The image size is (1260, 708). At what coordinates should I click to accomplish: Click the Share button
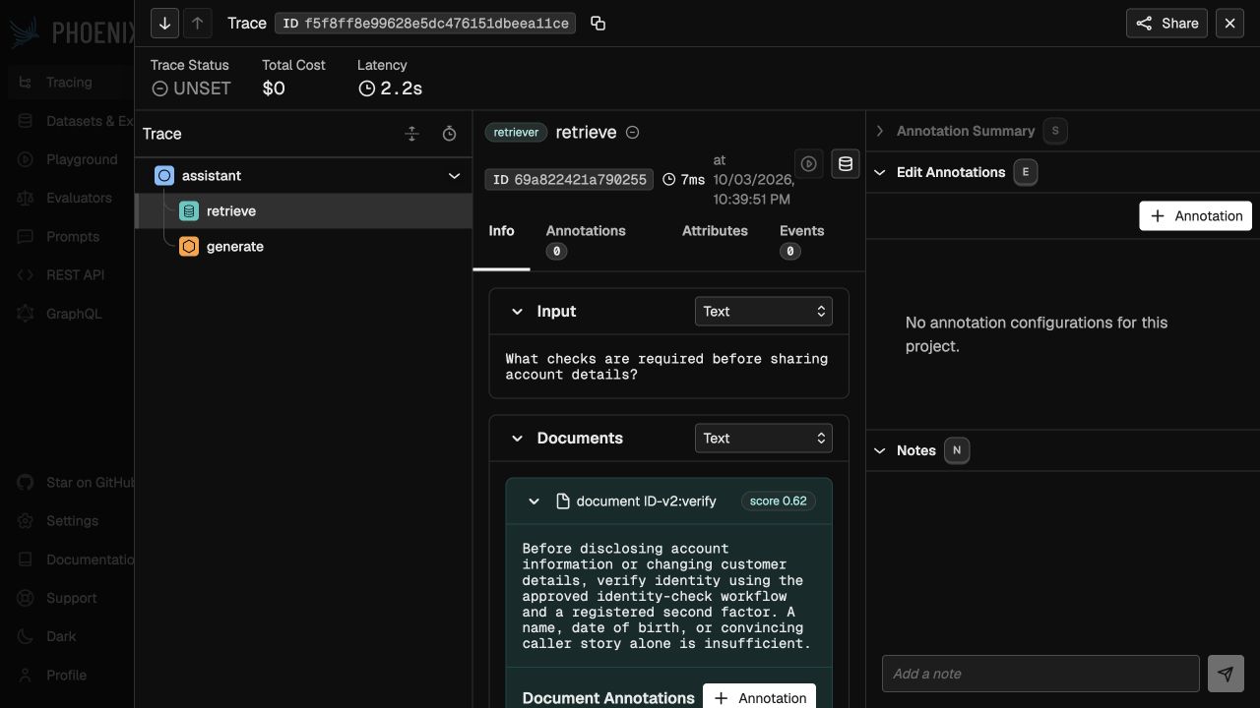coord(1166,23)
